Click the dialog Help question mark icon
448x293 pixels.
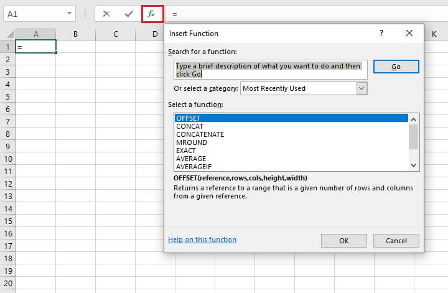[x=381, y=34]
